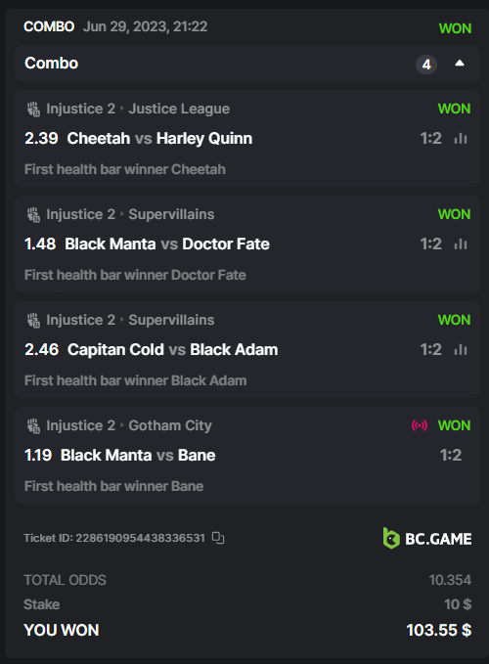The image size is (489, 664).
Task: Open stats icon for Black Manta vs Doctor Fate
Action: [x=461, y=243]
